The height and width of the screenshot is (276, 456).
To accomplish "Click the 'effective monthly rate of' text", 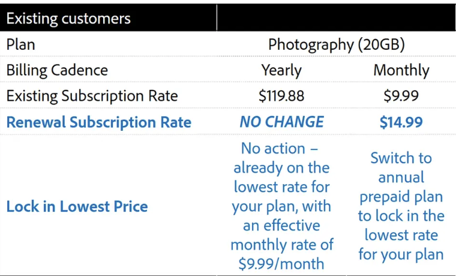I will click(281, 235).
